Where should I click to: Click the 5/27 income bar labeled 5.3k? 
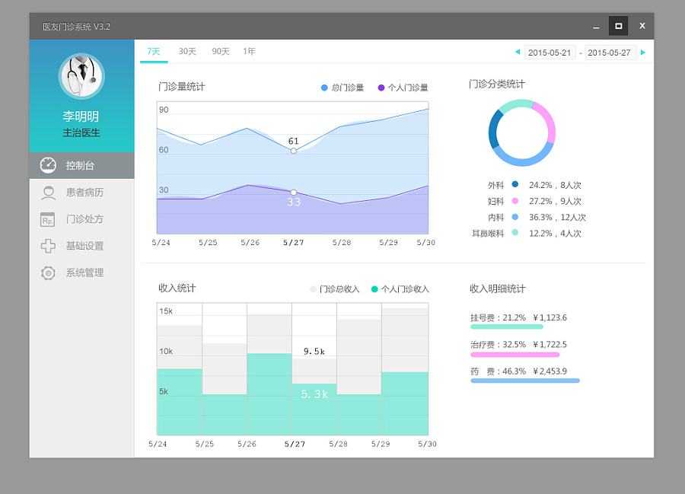314,410
